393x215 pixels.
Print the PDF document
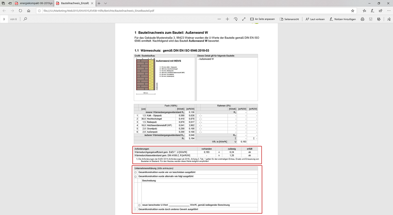point(363,19)
